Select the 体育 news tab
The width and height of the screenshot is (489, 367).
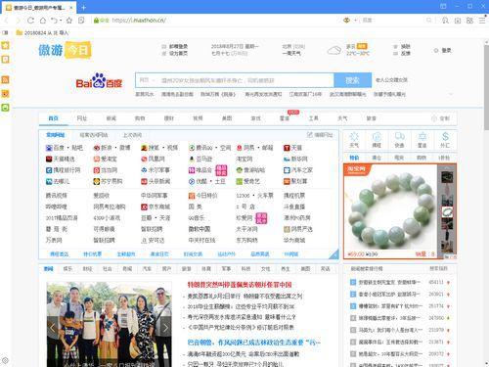coord(206,269)
